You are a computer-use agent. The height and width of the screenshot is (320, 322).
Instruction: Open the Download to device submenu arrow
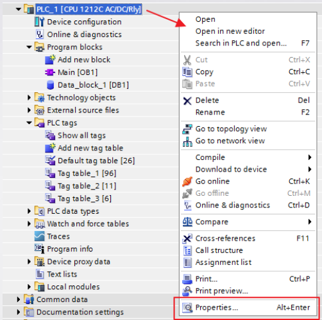tap(310, 170)
